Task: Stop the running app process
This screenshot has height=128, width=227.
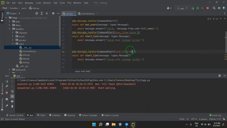Action: [207, 8]
